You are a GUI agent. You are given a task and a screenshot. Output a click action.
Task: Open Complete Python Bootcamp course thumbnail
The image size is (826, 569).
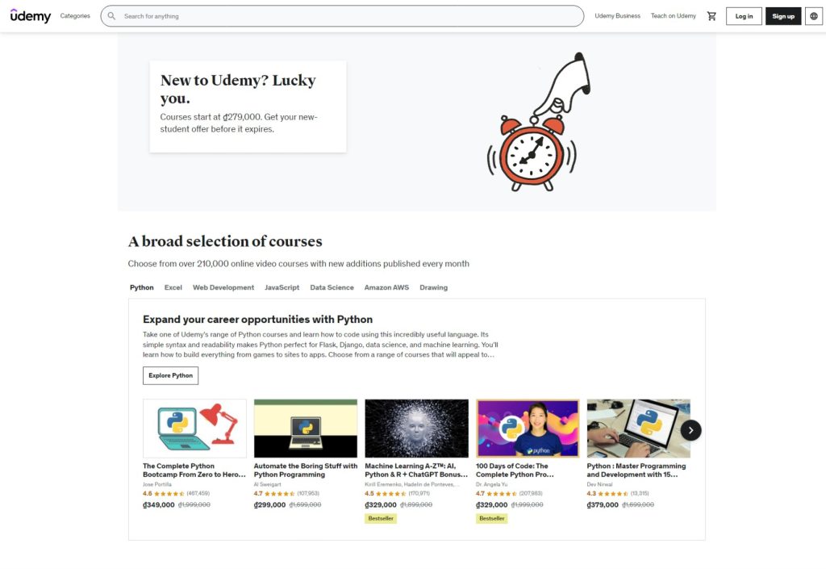point(194,429)
